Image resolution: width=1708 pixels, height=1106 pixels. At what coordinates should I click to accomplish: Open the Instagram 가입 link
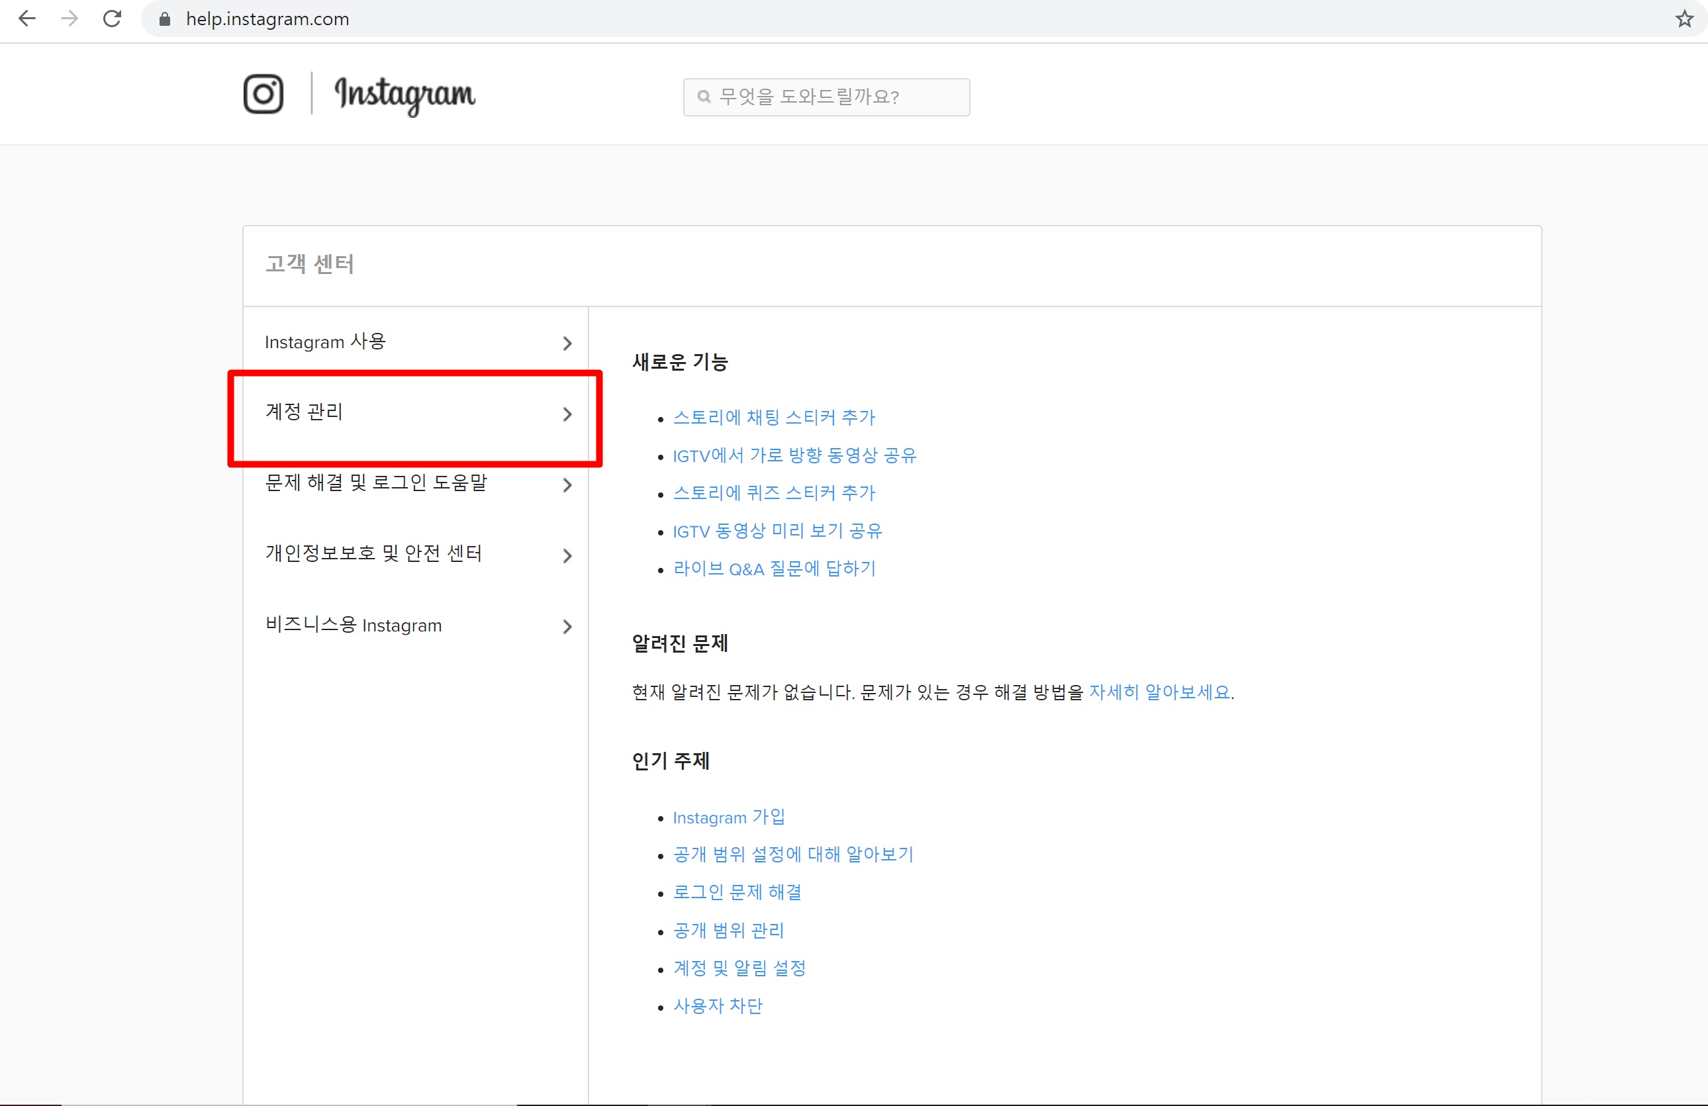tap(728, 817)
